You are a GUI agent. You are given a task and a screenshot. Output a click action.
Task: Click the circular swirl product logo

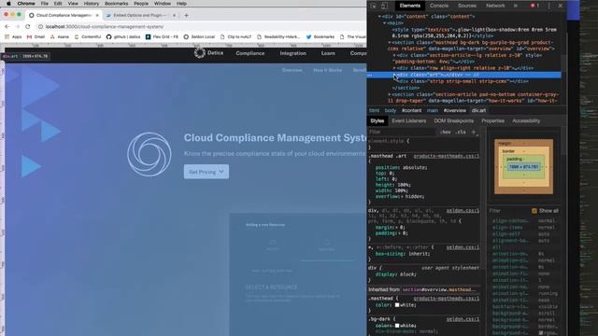tap(149, 154)
